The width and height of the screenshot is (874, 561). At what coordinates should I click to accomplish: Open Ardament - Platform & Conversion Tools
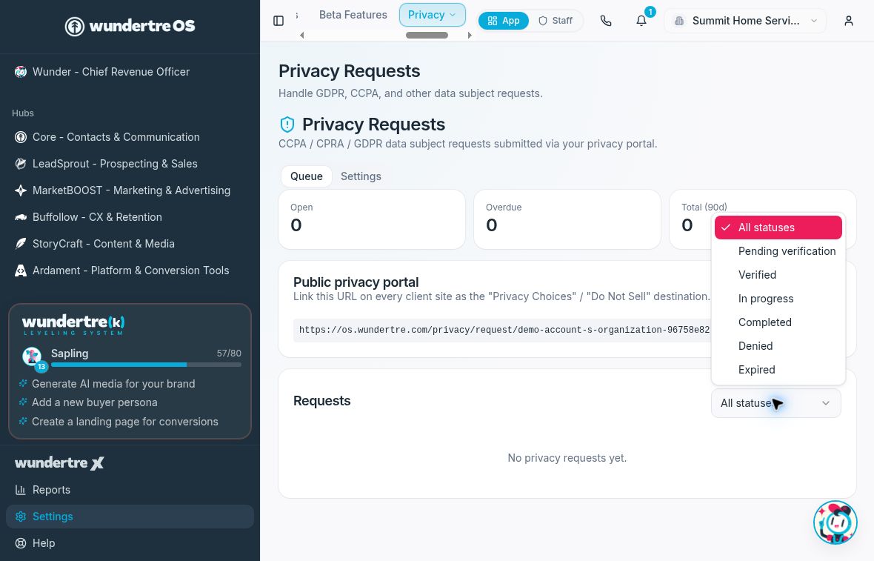click(x=130, y=270)
